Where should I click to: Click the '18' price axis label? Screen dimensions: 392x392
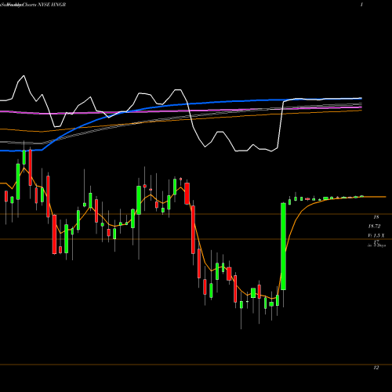[x=376, y=217]
